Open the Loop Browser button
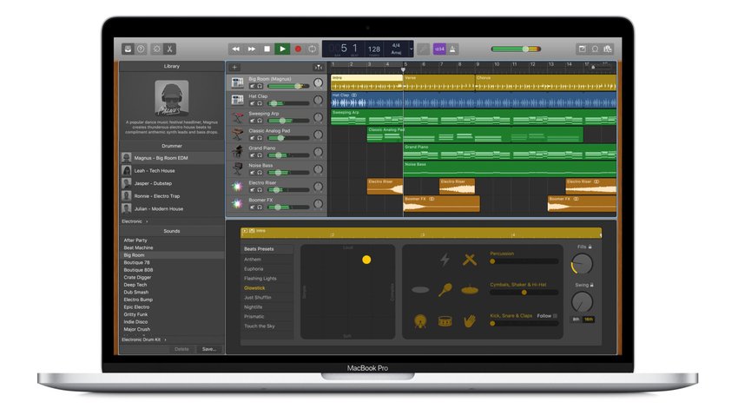738x415 pixels. pyautogui.click(x=595, y=49)
